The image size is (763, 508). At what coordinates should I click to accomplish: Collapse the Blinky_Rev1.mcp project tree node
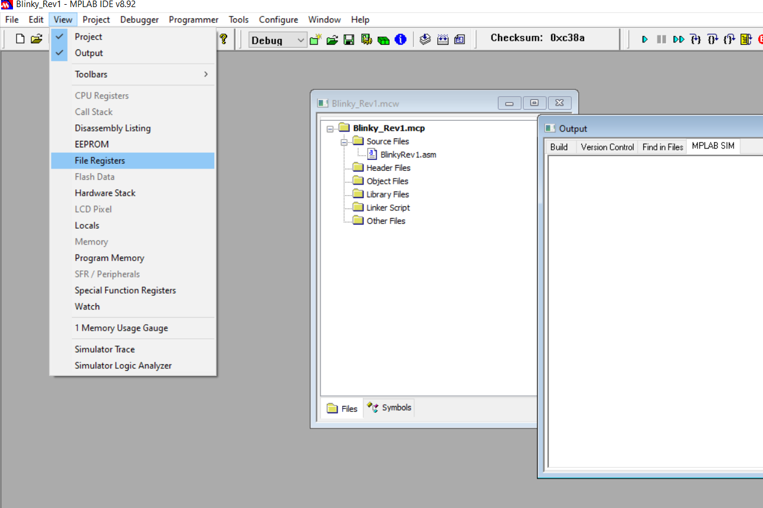329,128
